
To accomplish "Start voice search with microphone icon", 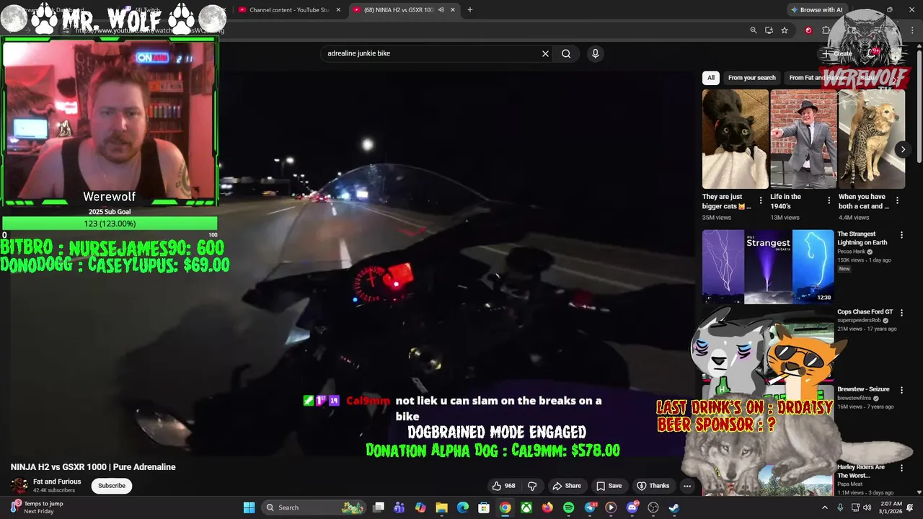I will tap(595, 53).
